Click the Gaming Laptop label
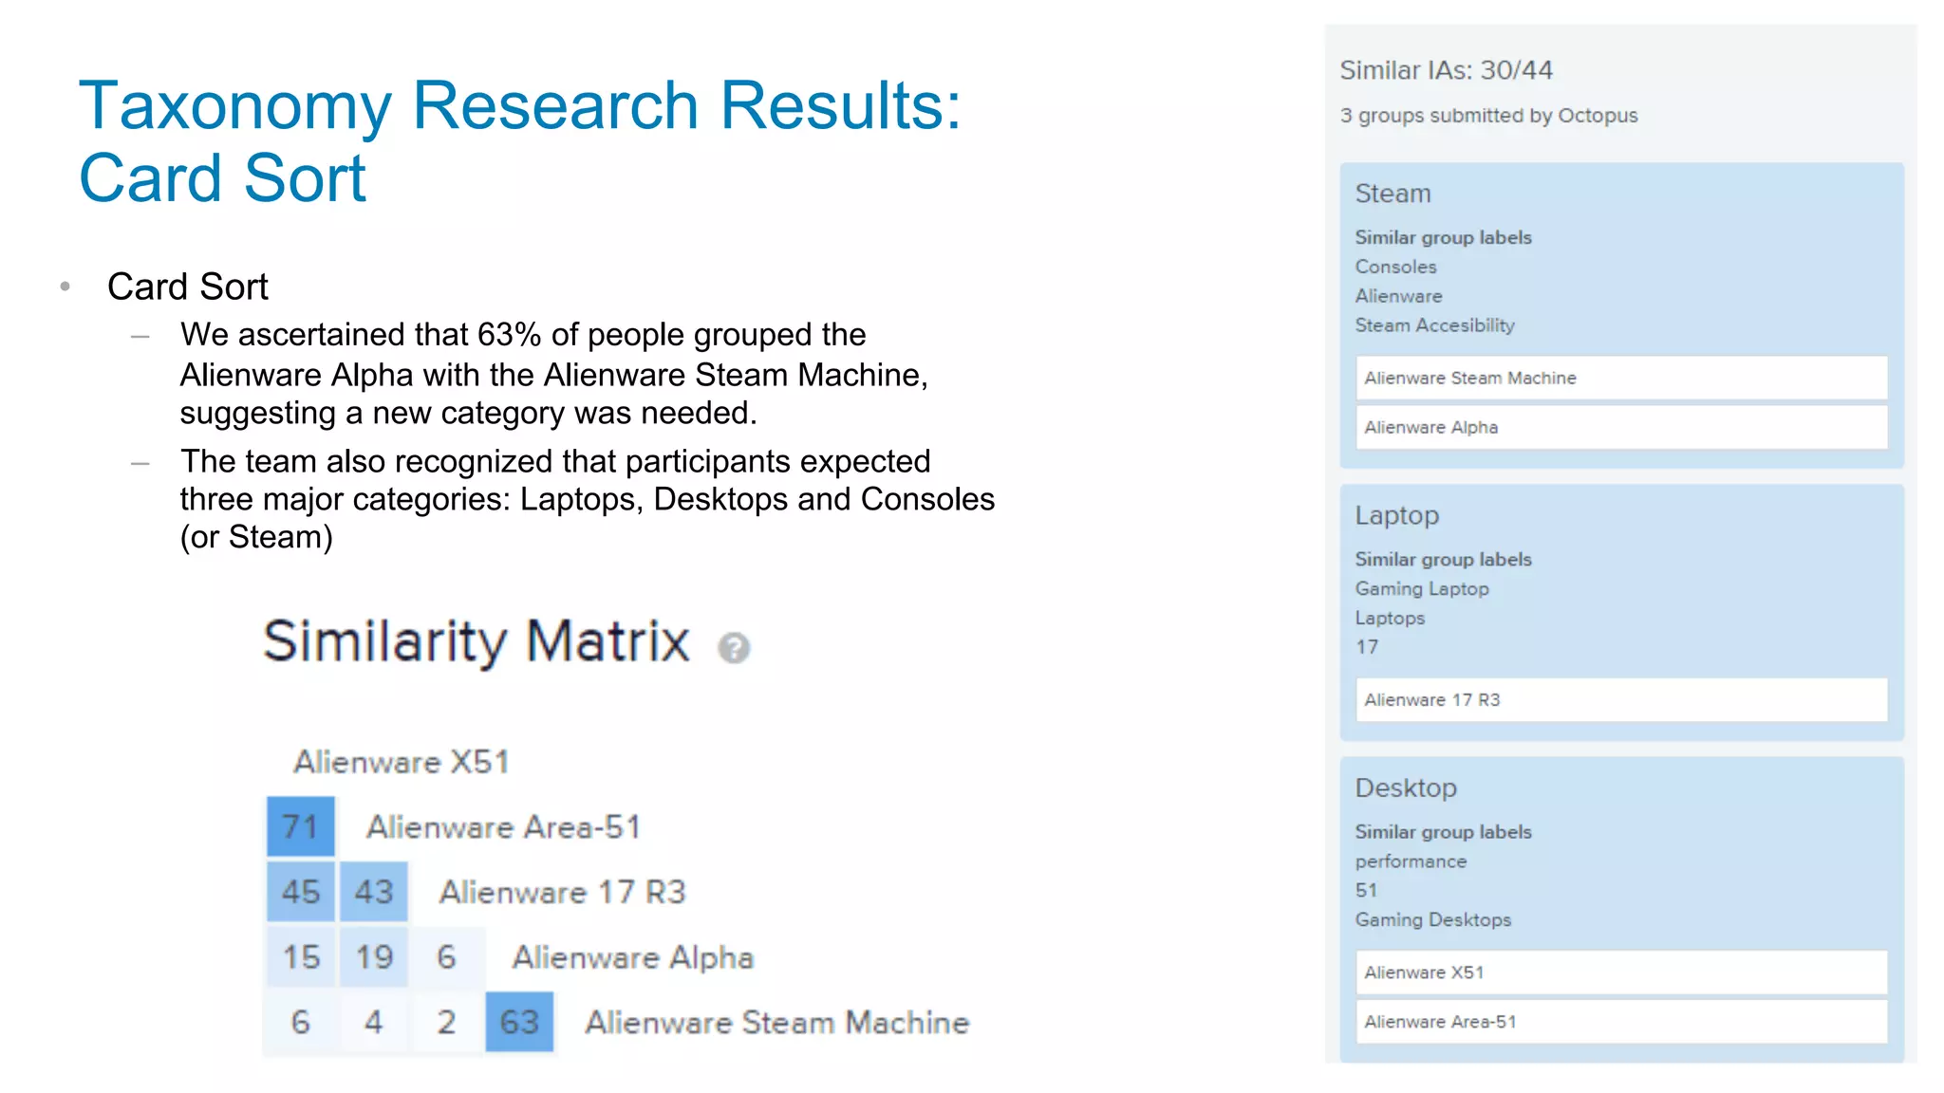This screenshot has height=1093, width=1944. tap(1422, 589)
